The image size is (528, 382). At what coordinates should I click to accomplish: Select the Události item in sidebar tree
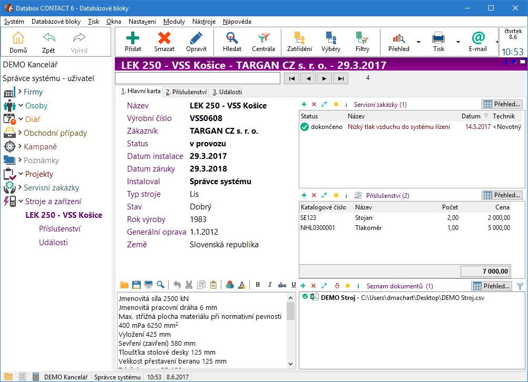[53, 243]
